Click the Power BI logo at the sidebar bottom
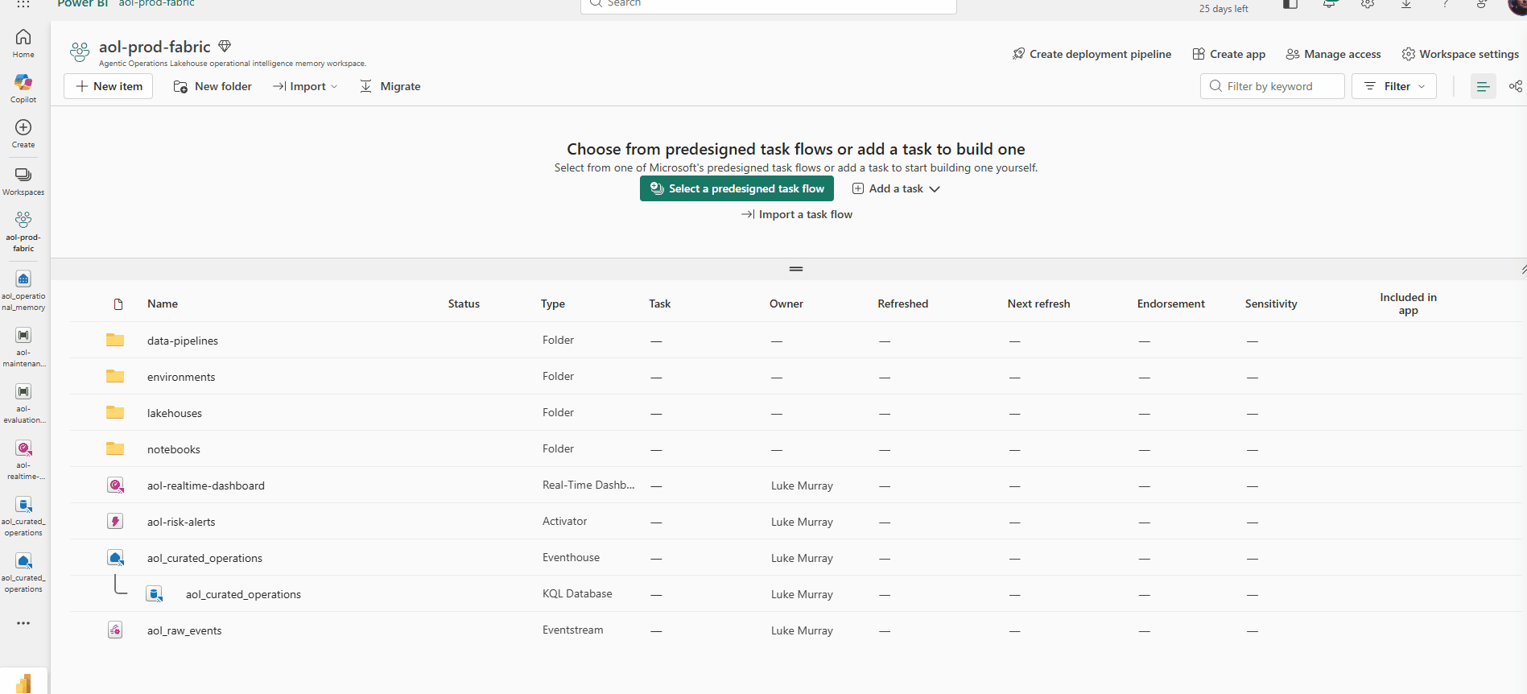 coord(23,684)
